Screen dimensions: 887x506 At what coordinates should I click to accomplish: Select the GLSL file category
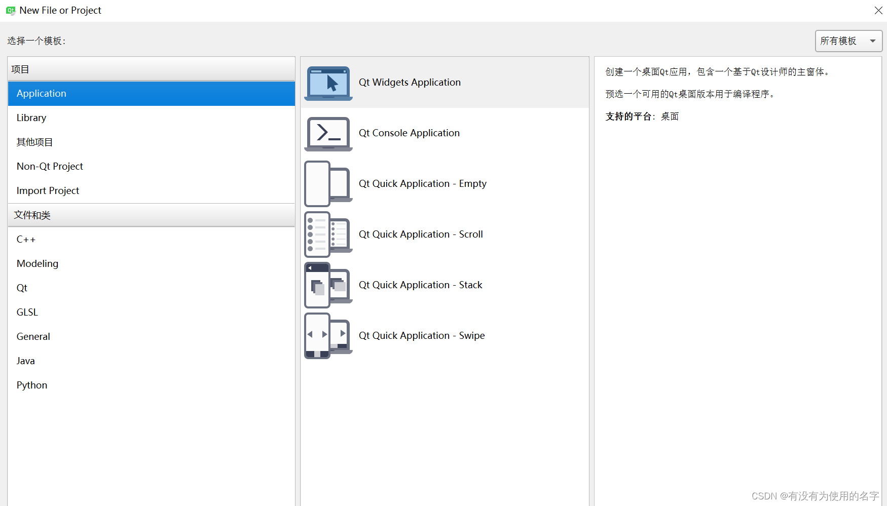click(x=152, y=313)
